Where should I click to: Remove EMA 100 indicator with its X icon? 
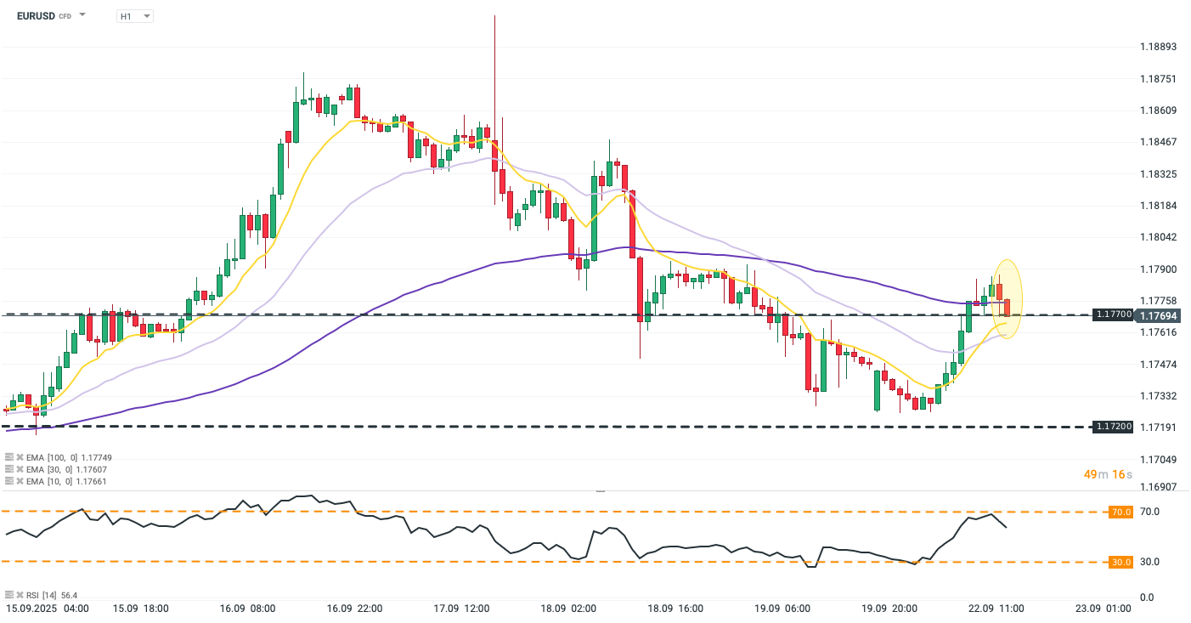19,457
